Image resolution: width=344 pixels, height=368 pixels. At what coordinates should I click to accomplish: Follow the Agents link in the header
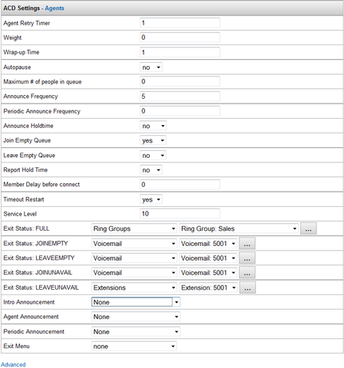pos(55,8)
